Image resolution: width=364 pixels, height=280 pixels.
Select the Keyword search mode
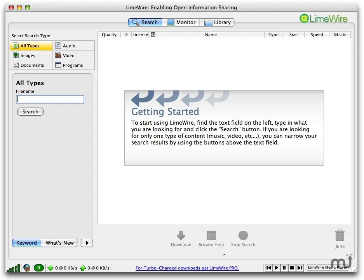(x=27, y=243)
